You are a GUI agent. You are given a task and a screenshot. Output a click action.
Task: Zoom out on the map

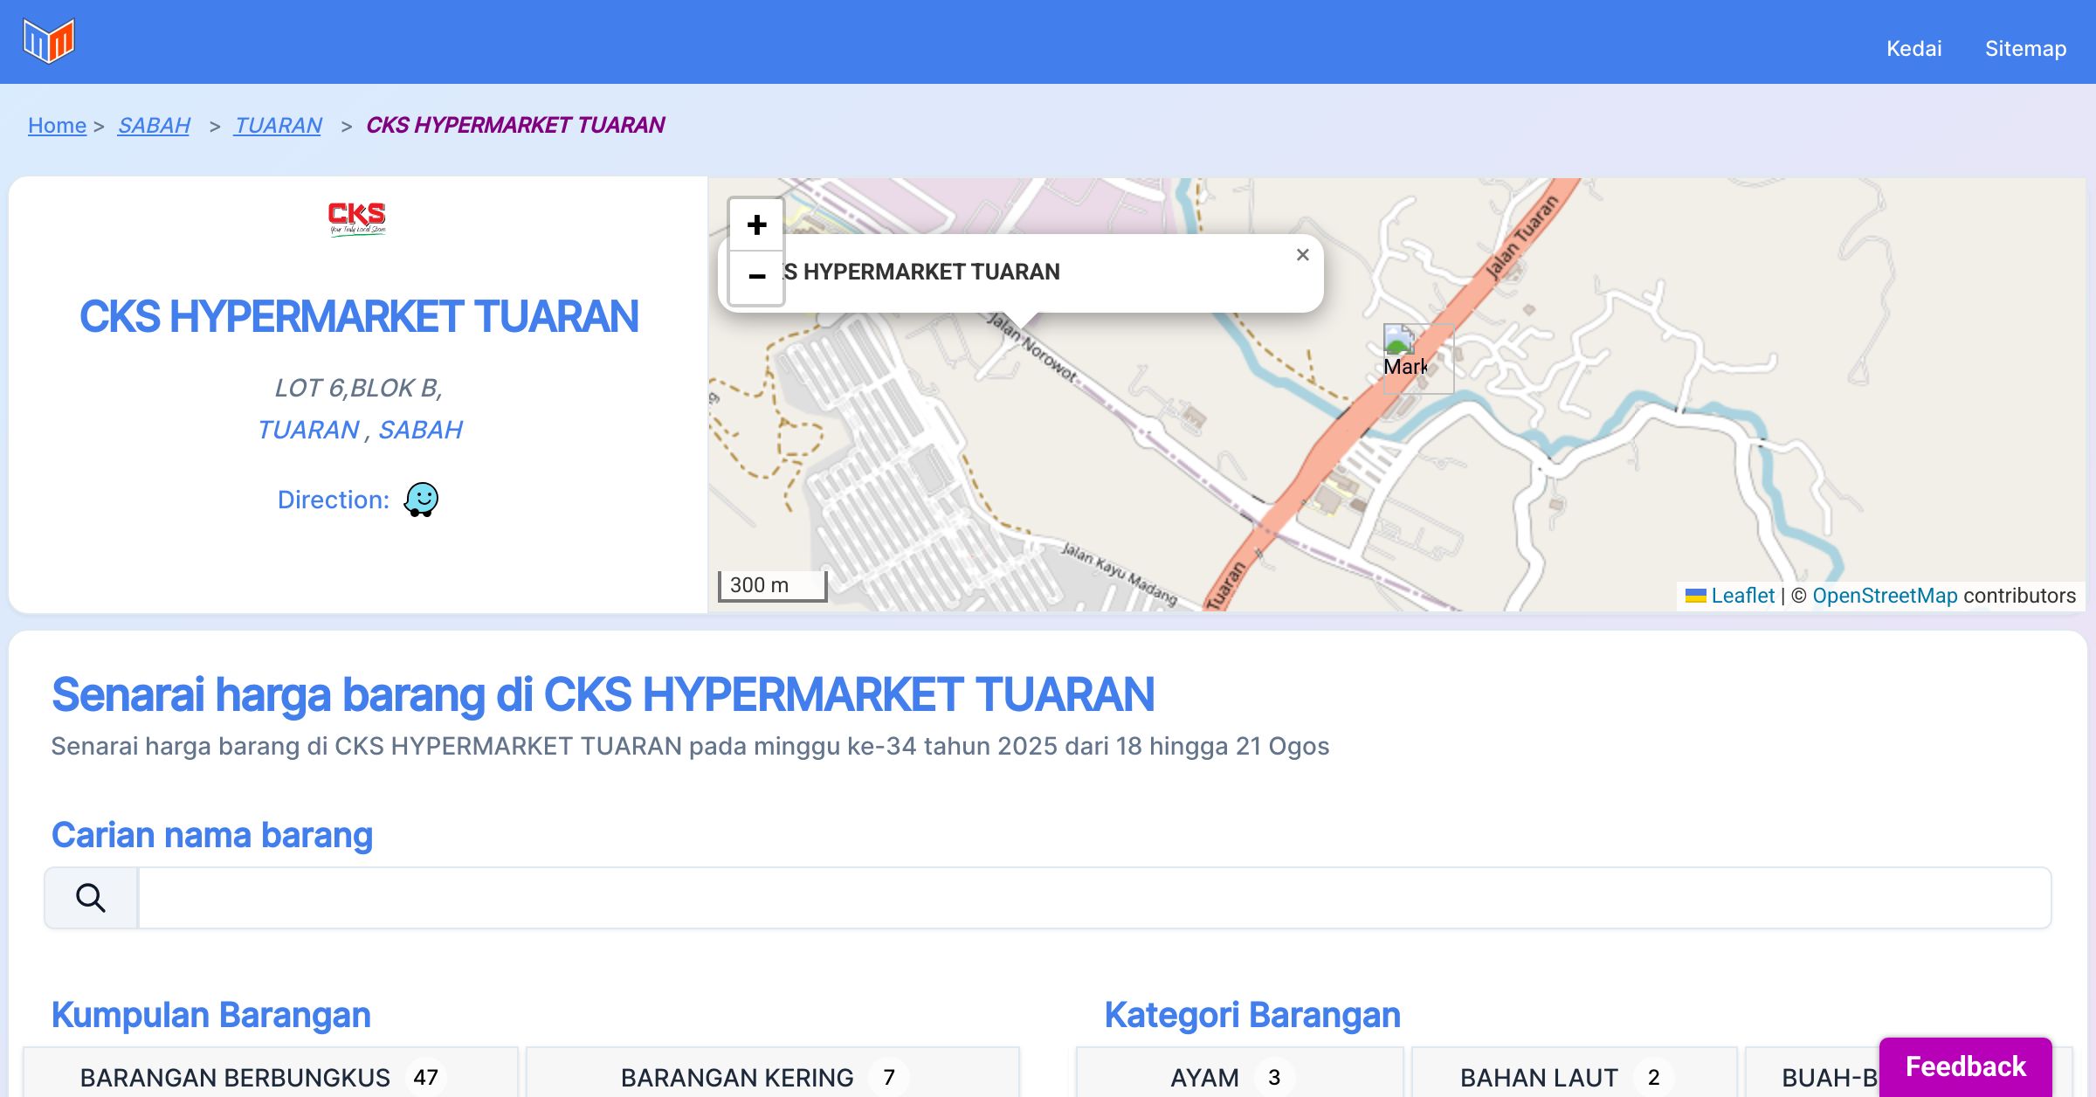tap(756, 277)
